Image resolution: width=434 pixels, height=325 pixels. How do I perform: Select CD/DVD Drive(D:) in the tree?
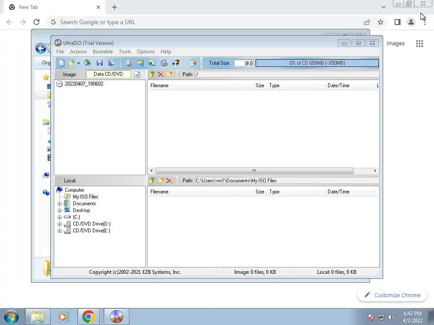[x=92, y=224]
